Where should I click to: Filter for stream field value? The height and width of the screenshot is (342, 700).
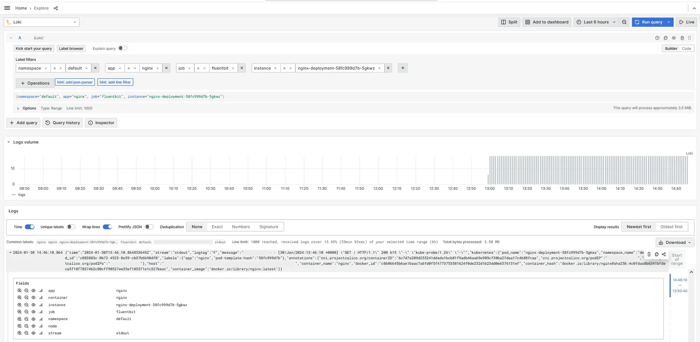coord(19,333)
